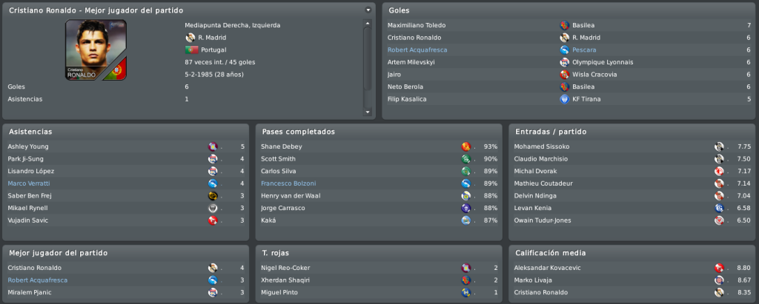759x304 pixels.
Task: Open the Pescara club link
Action: point(584,50)
